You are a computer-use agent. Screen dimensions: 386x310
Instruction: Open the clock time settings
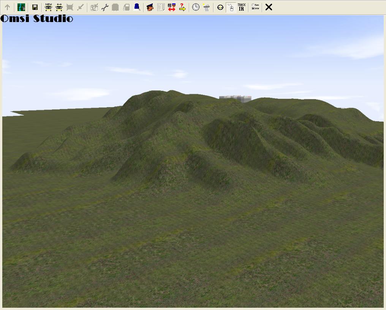coord(196,7)
